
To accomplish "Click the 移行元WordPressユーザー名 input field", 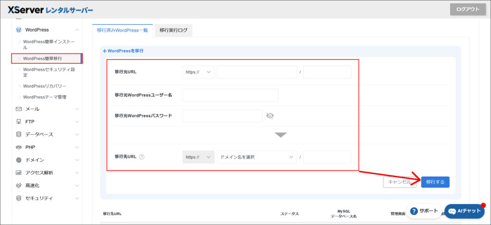I will tap(231, 95).
